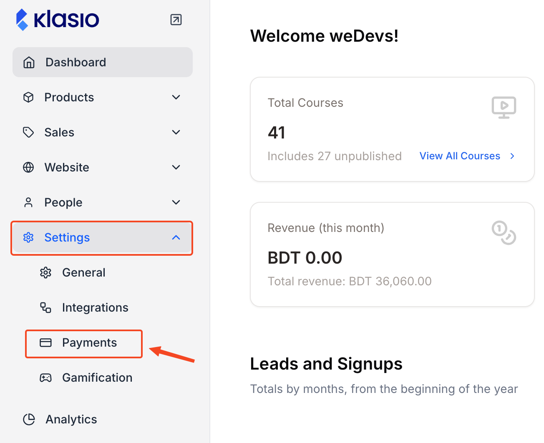Screen dimensions: 544x443
Task: Click the Welcome weDevs heading
Action: tap(324, 36)
